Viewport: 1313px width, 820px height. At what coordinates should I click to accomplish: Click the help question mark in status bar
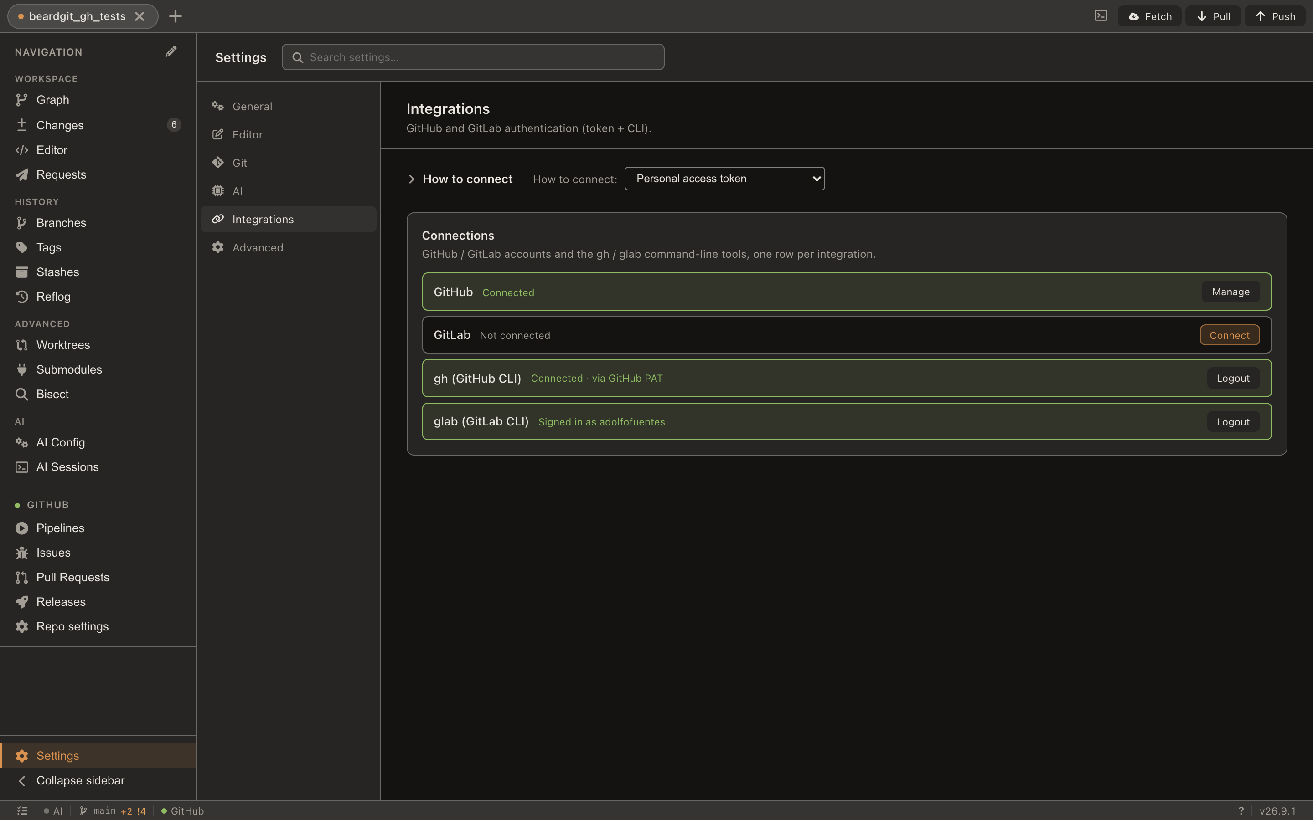[x=1241, y=811]
